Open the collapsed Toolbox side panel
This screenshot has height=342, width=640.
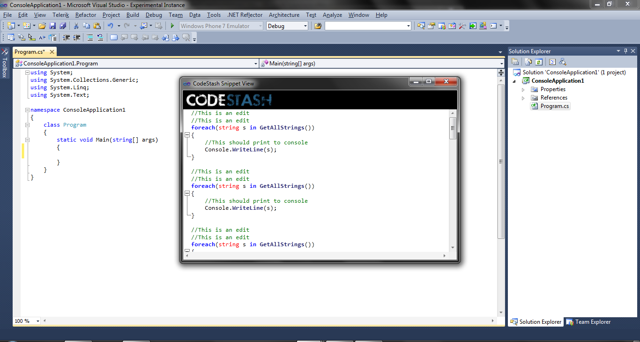pos(5,63)
